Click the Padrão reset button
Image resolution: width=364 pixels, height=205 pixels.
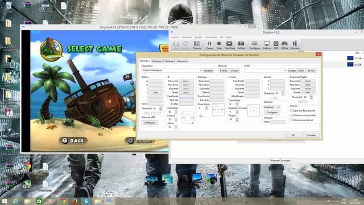(224, 71)
